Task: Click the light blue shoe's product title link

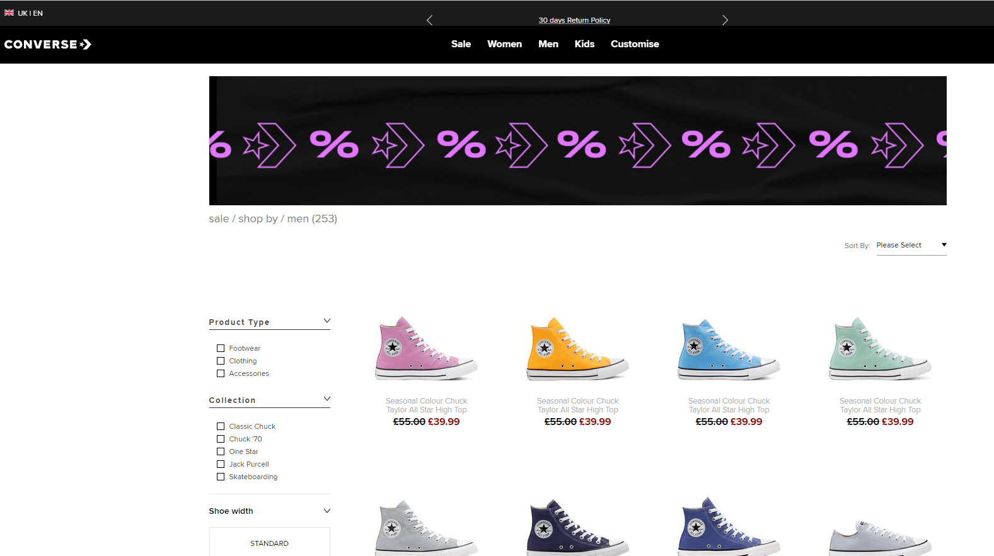Action: 729,406
